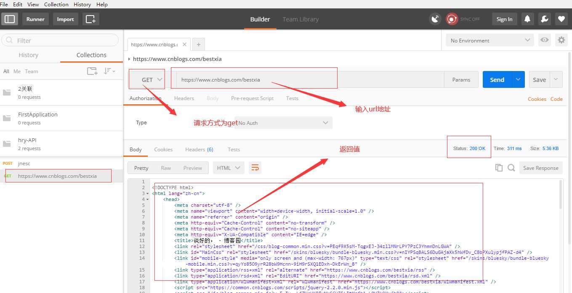Open the interceptor satellite icon
572x293 pixels.
[x=435, y=19]
